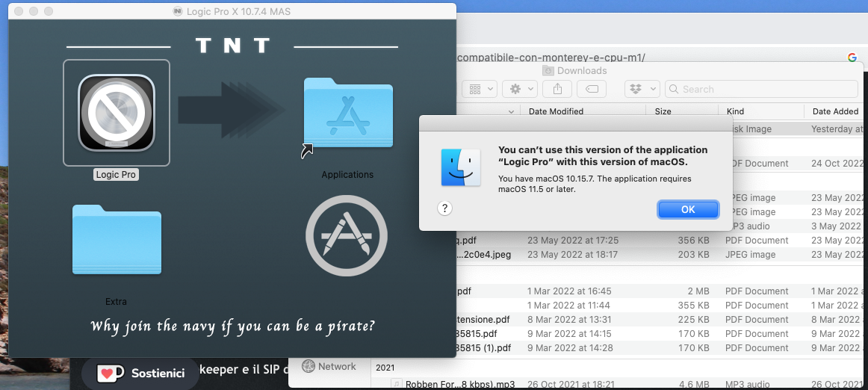Open help via question mark button
868x390 pixels.
tap(444, 208)
